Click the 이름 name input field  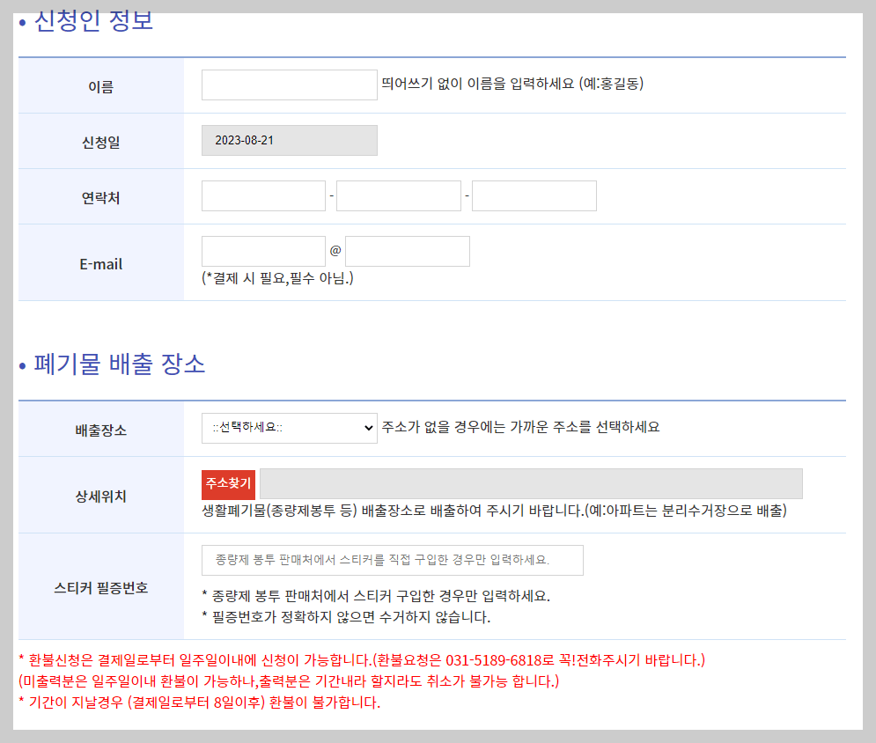click(289, 85)
